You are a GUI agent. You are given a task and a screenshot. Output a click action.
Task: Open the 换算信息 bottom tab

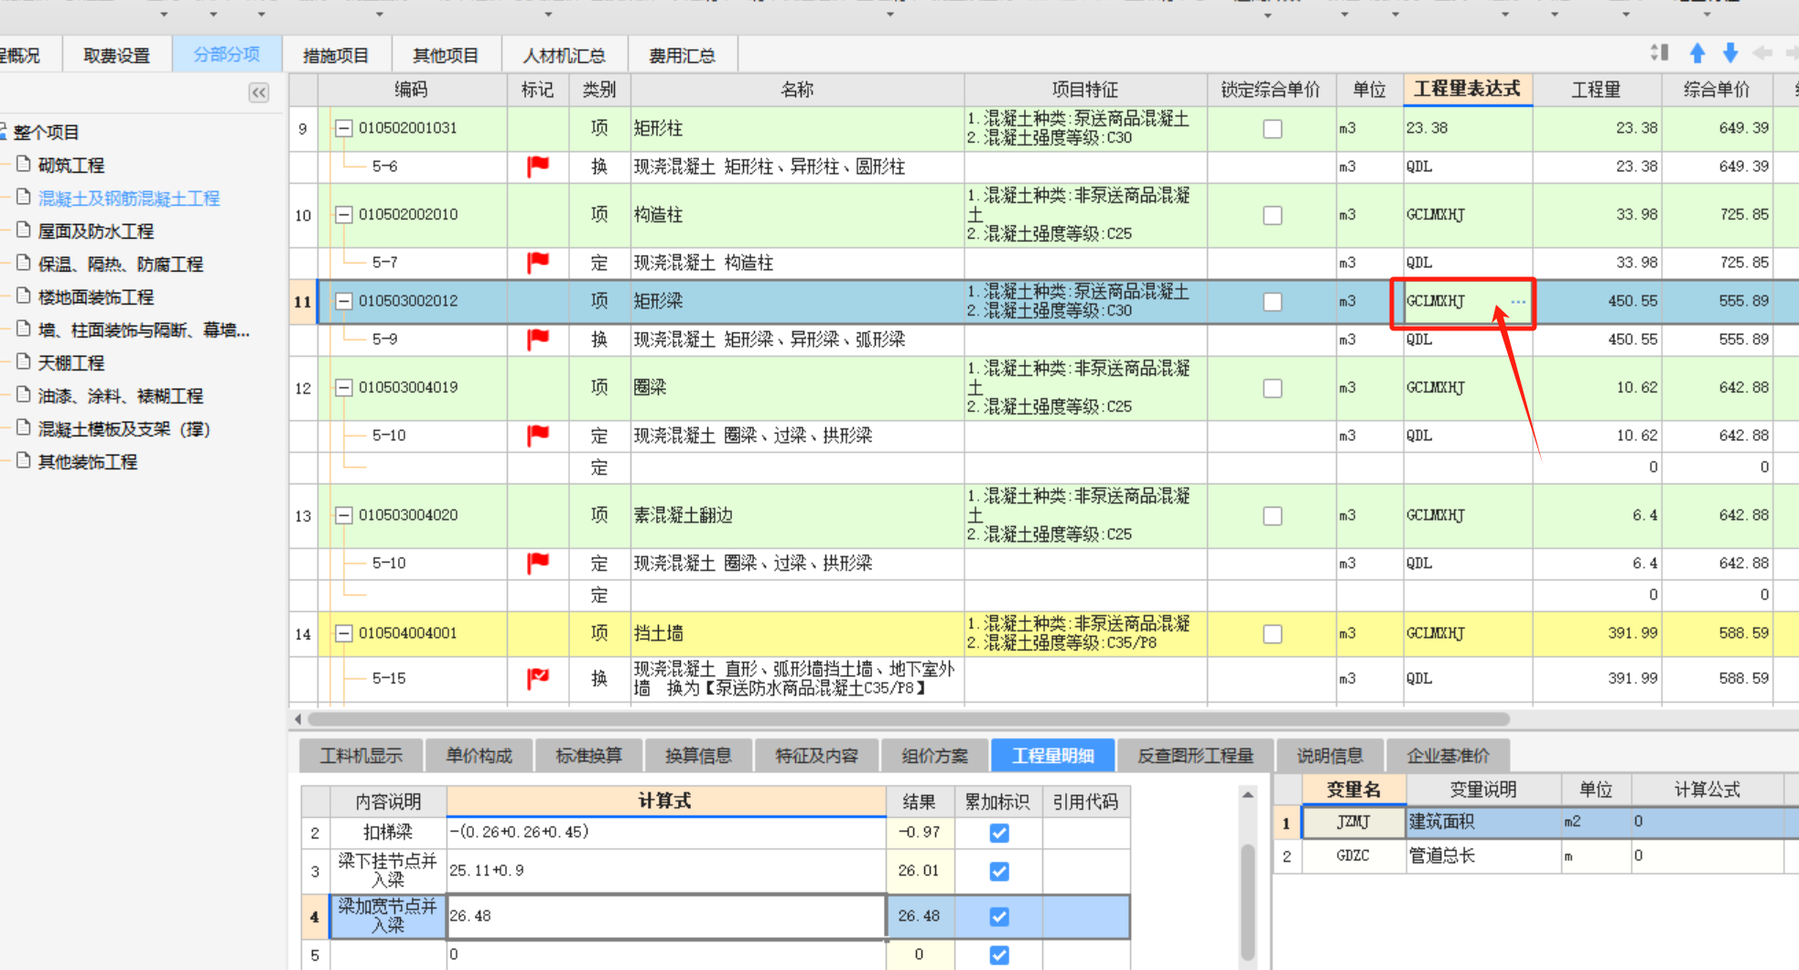698,756
